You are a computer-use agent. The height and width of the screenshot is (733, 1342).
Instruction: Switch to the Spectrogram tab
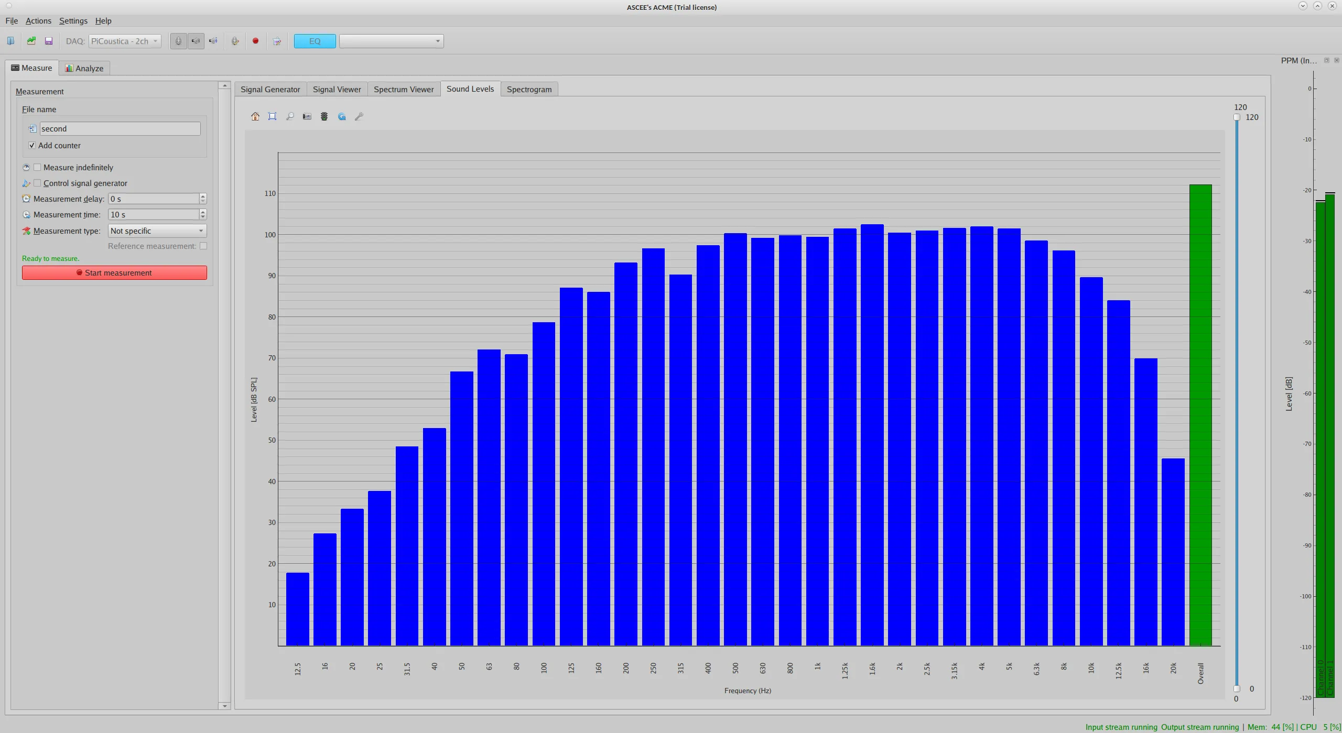click(529, 89)
